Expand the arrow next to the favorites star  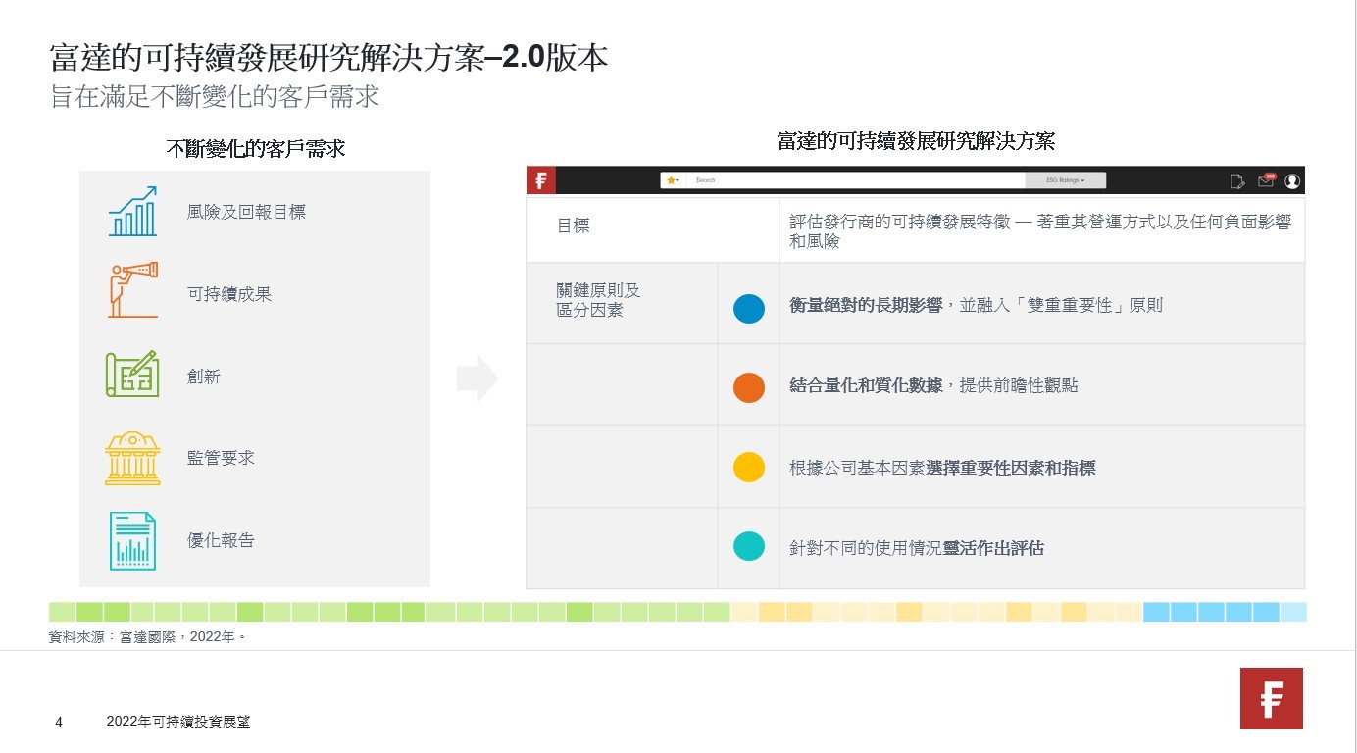(679, 180)
